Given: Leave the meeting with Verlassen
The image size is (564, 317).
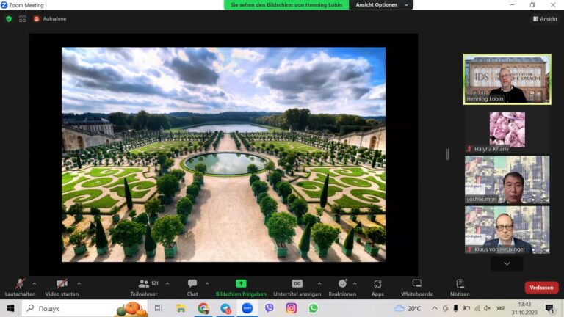Looking at the screenshot, I should pos(541,288).
